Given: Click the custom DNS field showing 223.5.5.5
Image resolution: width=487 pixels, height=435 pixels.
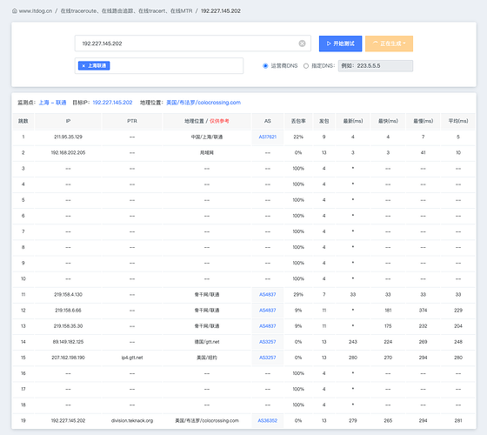Looking at the screenshot, I should pos(376,66).
